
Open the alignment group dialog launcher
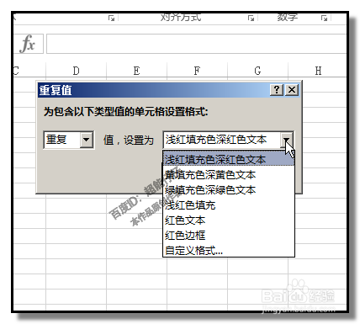point(251,19)
